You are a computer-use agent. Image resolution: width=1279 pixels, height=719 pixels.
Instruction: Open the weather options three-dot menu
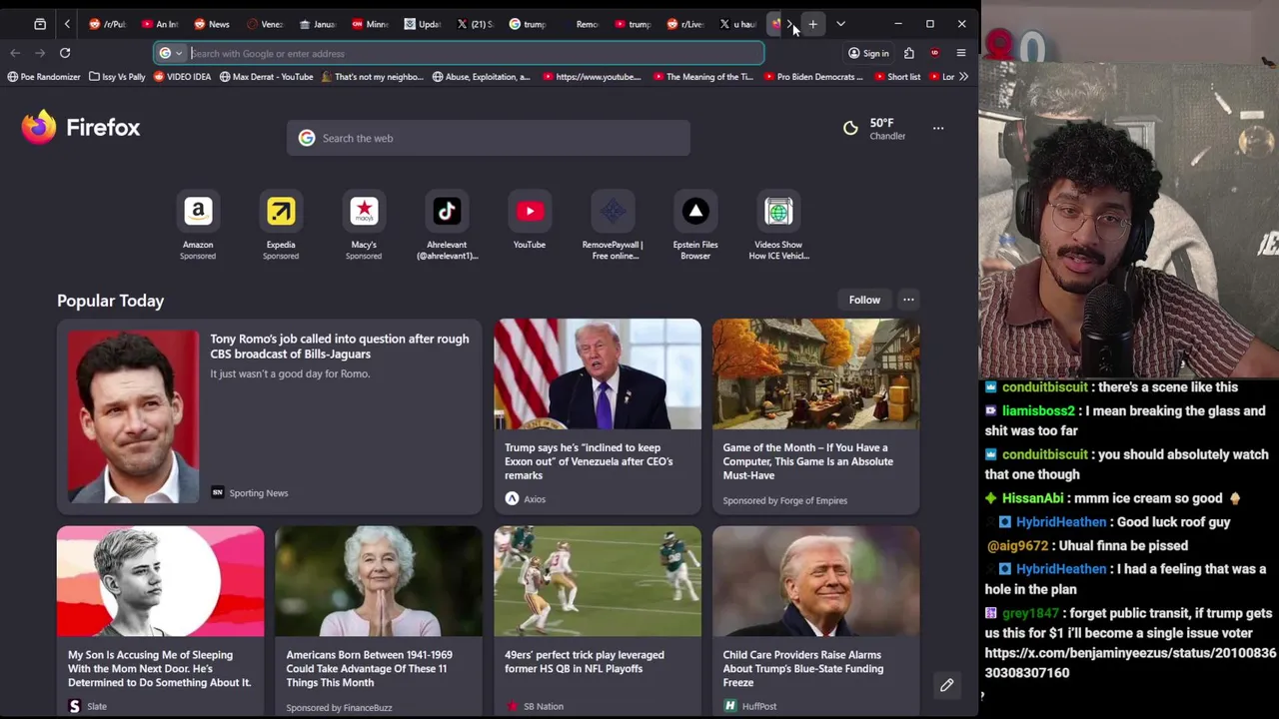point(938,128)
